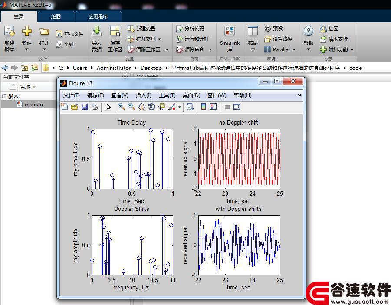Screen dimensions: 391x305
Task: Expand the Layout (布局) dropdown
Action: tap(253, 49)
